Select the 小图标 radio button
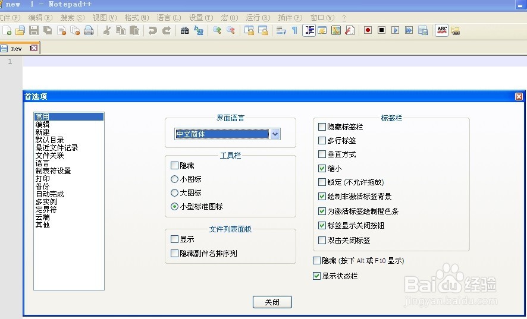Screen dimensions: 527x319 click(x=174, y=179)
